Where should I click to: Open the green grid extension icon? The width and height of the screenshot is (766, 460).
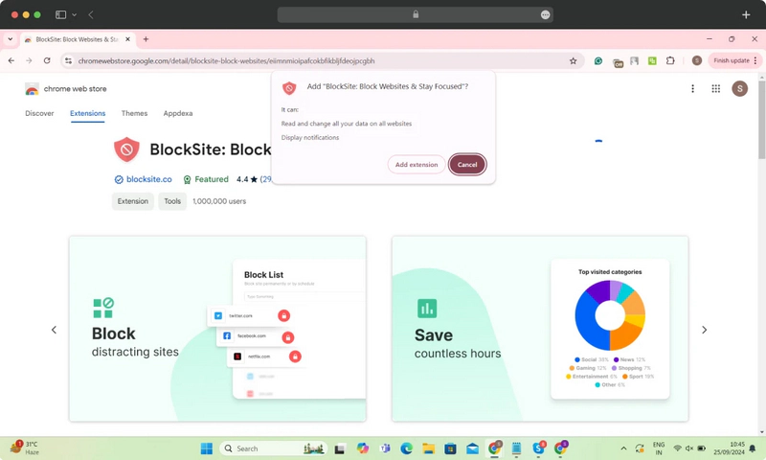point(652,61)
